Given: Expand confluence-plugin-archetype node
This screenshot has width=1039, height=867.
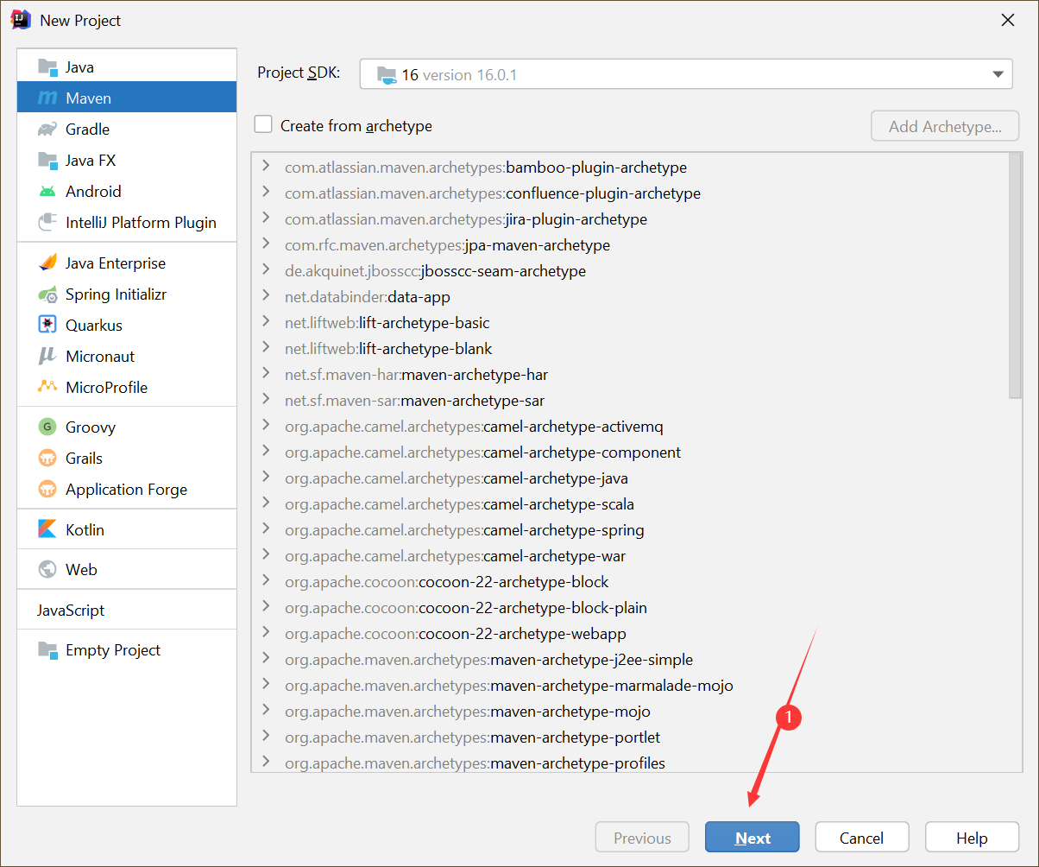Looking at the screenshot, I should click(266, 193).
